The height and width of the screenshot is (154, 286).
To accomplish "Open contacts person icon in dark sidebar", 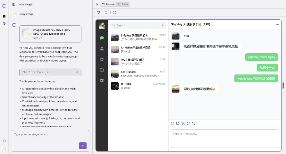I will [x=102, y=49].
